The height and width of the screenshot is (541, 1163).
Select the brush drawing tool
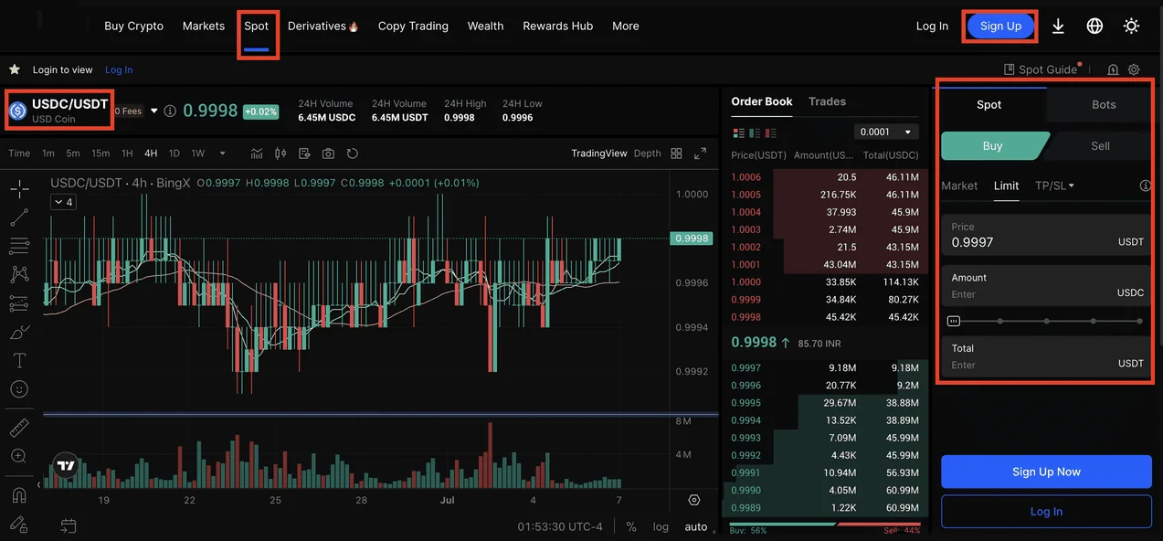[x=19, y=332]
